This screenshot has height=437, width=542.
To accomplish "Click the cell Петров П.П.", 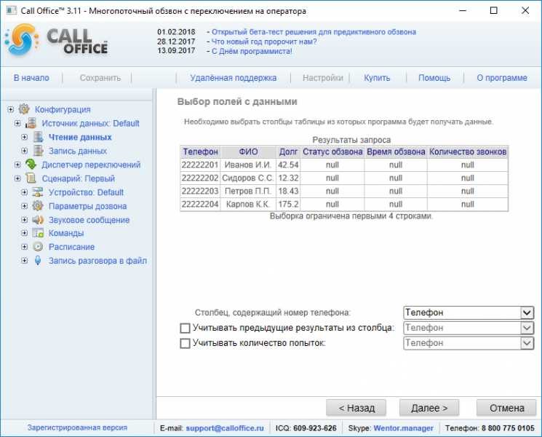I will (248, 191).
